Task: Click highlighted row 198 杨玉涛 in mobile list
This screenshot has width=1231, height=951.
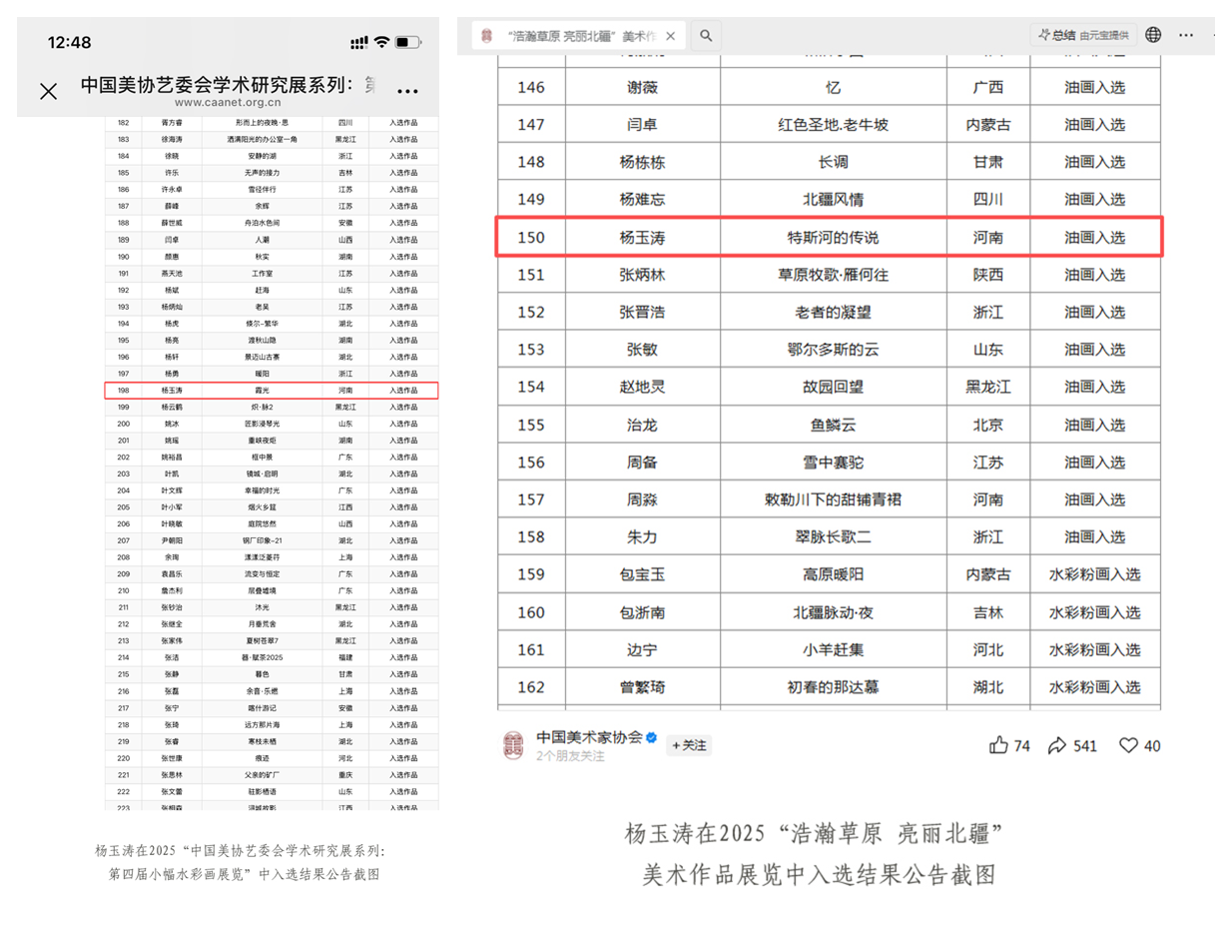Action: (271, 391)
